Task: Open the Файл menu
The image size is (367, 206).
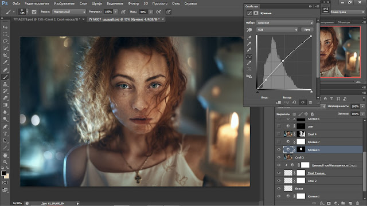Action: 16,3
